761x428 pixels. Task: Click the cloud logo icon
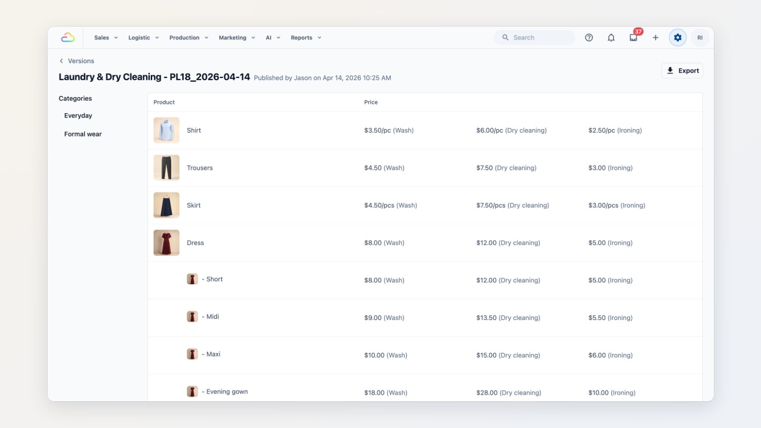68,38
